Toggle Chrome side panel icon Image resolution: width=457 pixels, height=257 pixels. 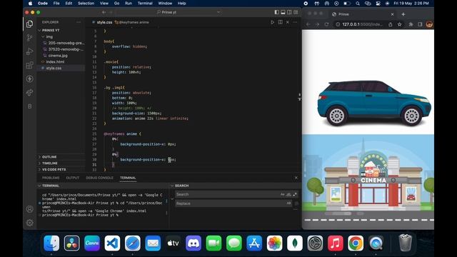pos(420,24)
